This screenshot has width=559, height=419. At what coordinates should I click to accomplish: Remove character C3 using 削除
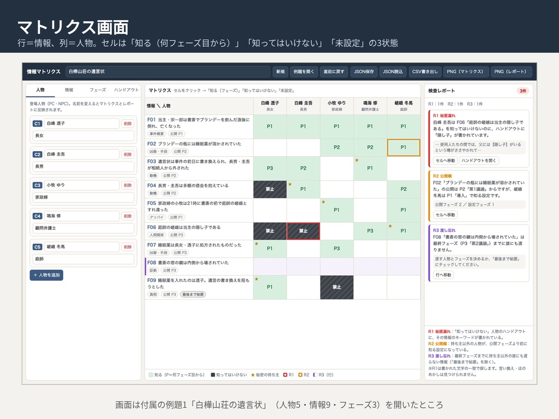click(128, 185)
